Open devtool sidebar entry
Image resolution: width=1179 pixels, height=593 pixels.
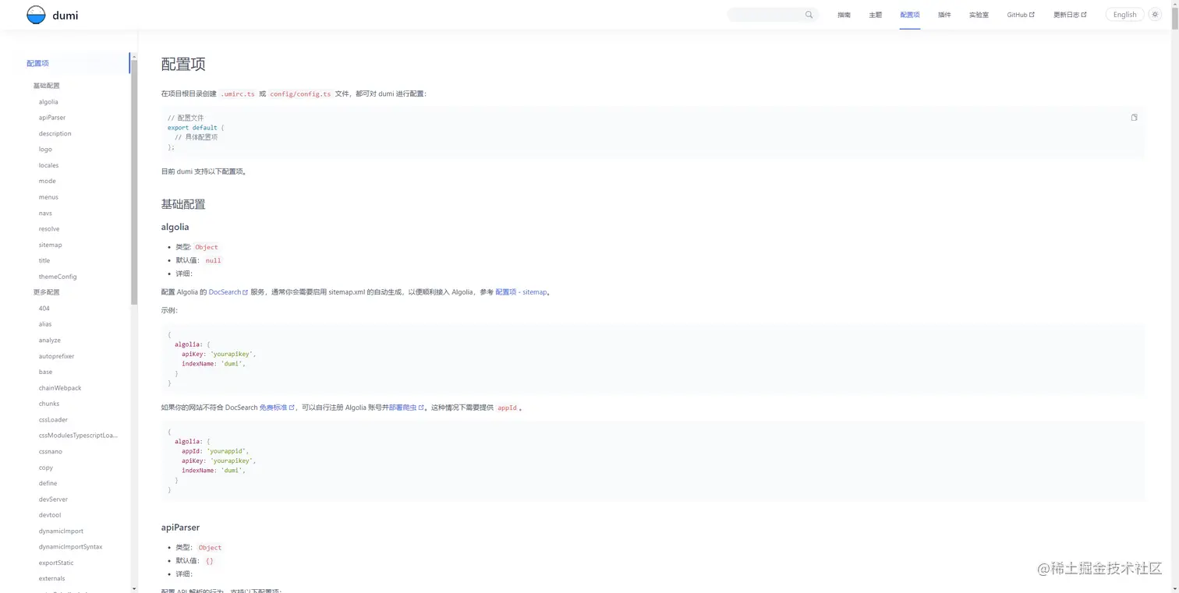(x=50, y=515)
